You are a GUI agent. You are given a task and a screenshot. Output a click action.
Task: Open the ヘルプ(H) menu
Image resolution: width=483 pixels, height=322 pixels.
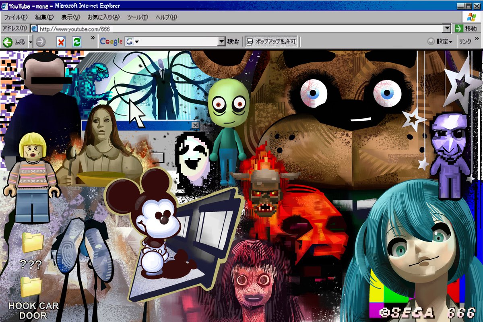point(166,17)
